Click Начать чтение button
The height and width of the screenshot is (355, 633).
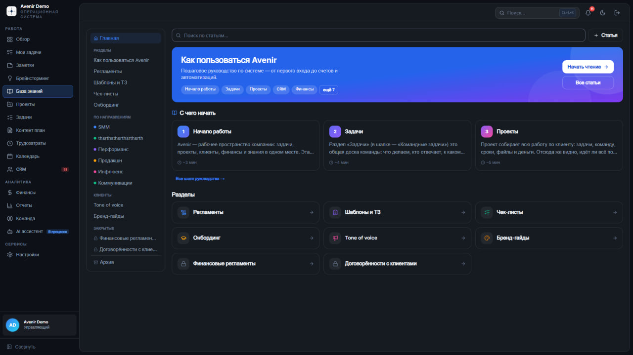coord(588,67)
